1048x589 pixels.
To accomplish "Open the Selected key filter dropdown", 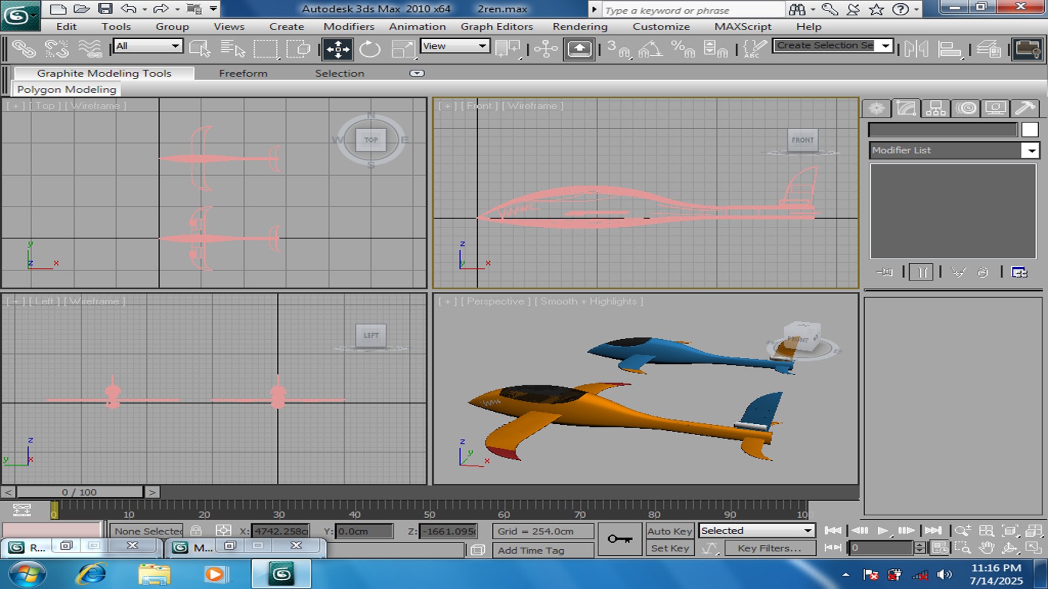I will [757, 531].
